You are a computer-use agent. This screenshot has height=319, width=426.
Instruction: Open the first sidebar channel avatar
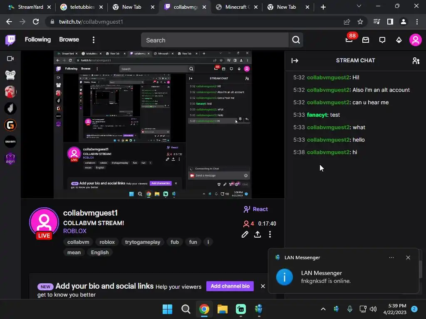coord(10,75)
